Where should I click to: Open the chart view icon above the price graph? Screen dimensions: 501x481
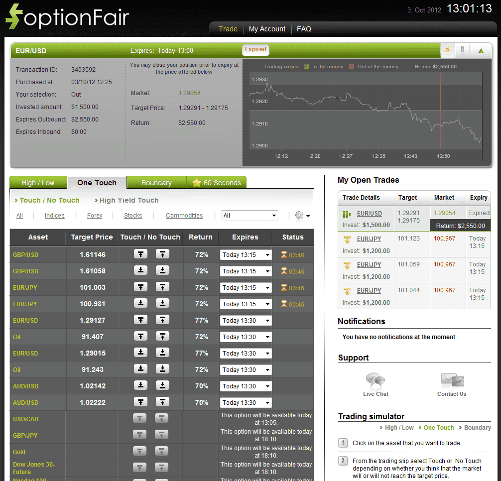pos(447,50)
